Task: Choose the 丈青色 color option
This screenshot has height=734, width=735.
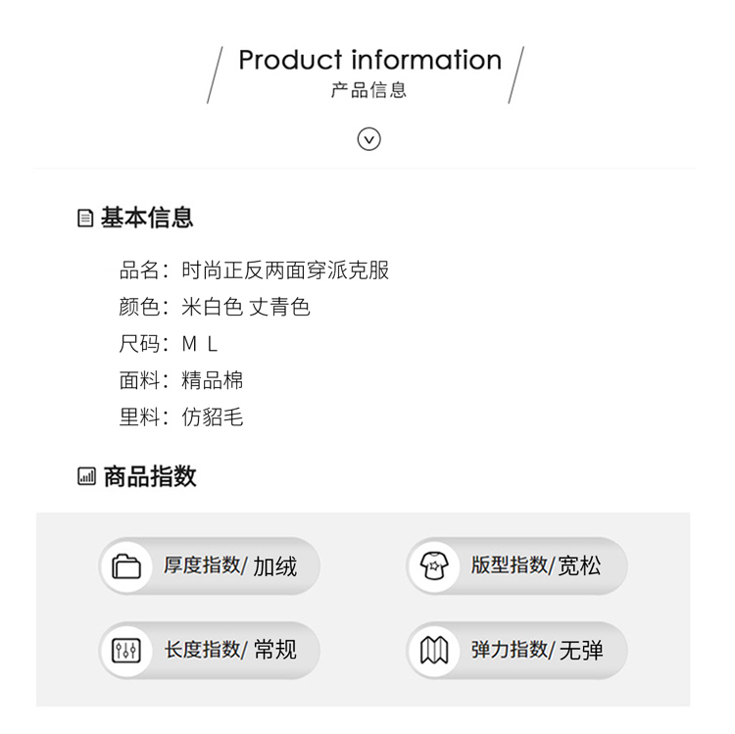Action: click(280, 307)
